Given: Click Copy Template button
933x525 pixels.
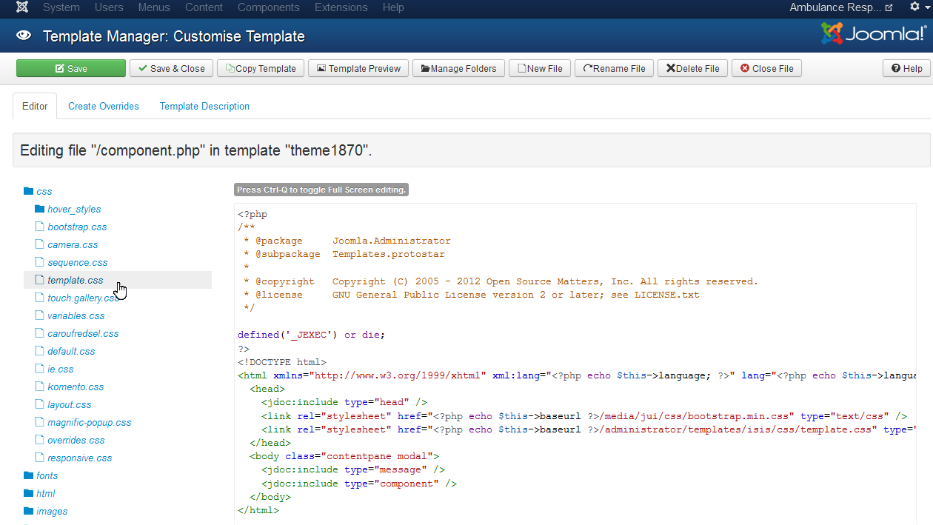Looking at the screenshot, I should (261, 68).
